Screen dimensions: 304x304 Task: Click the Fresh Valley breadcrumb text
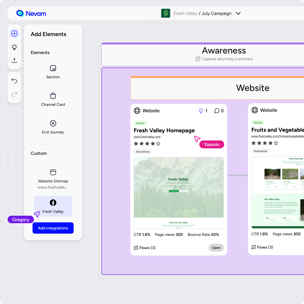[185, 14]
